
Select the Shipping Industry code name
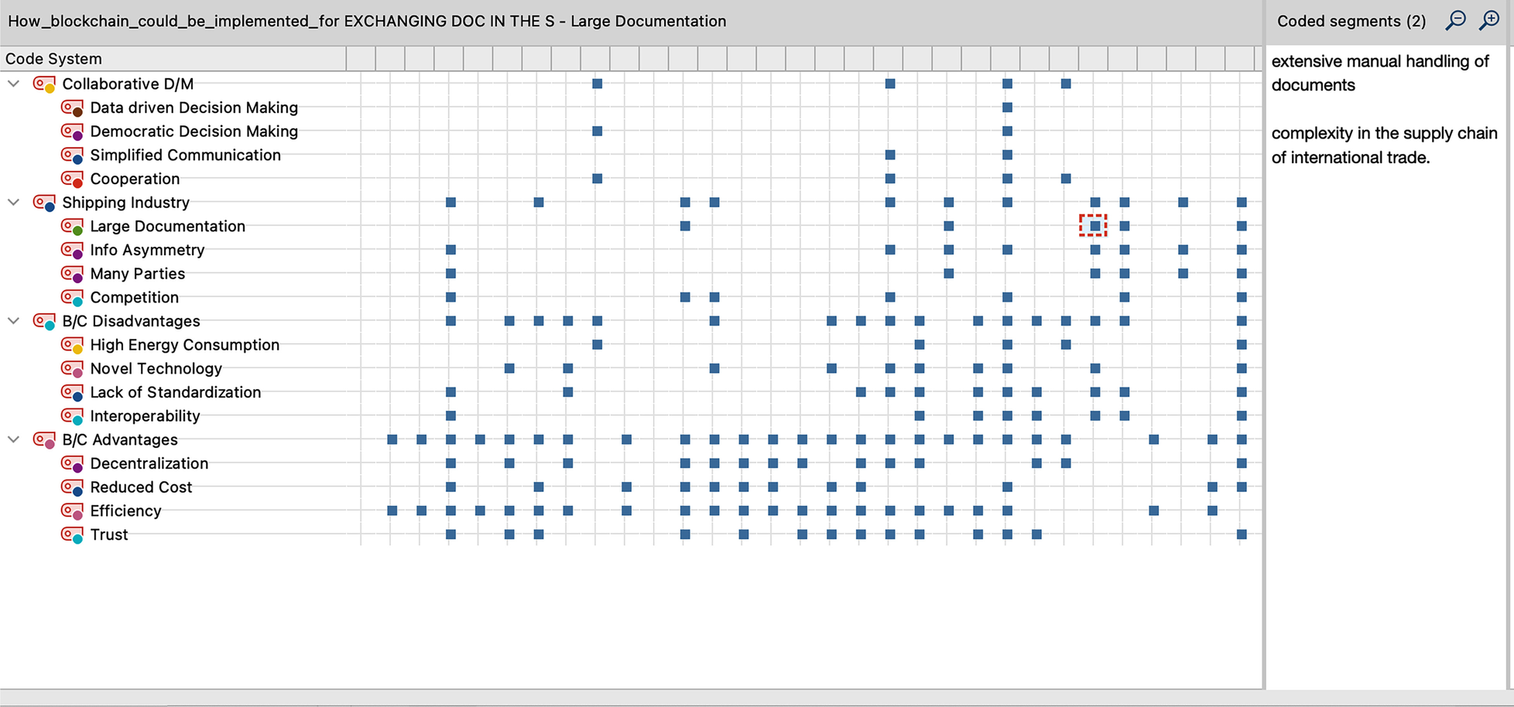pos(125,203)
